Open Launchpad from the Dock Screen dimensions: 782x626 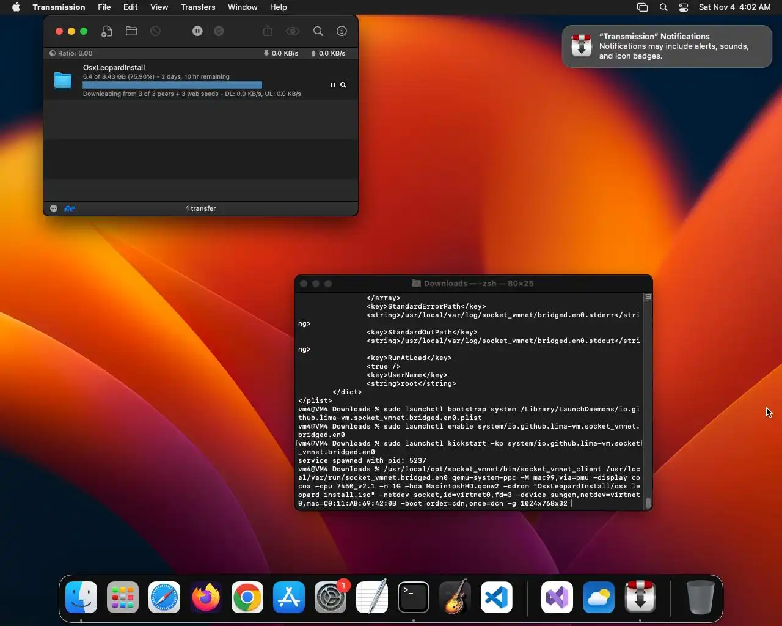[x=123, y=597]
